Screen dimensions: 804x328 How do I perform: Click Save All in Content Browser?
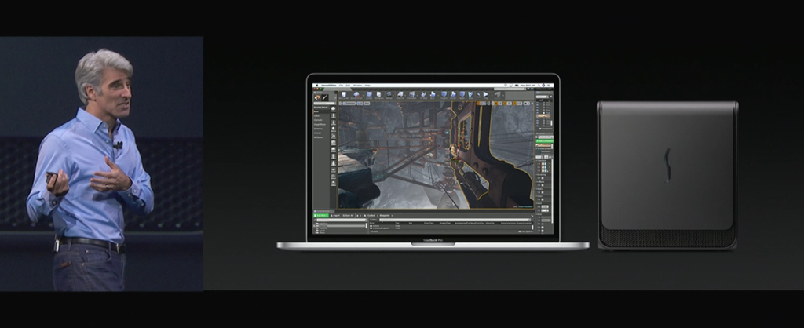point(348,215)
